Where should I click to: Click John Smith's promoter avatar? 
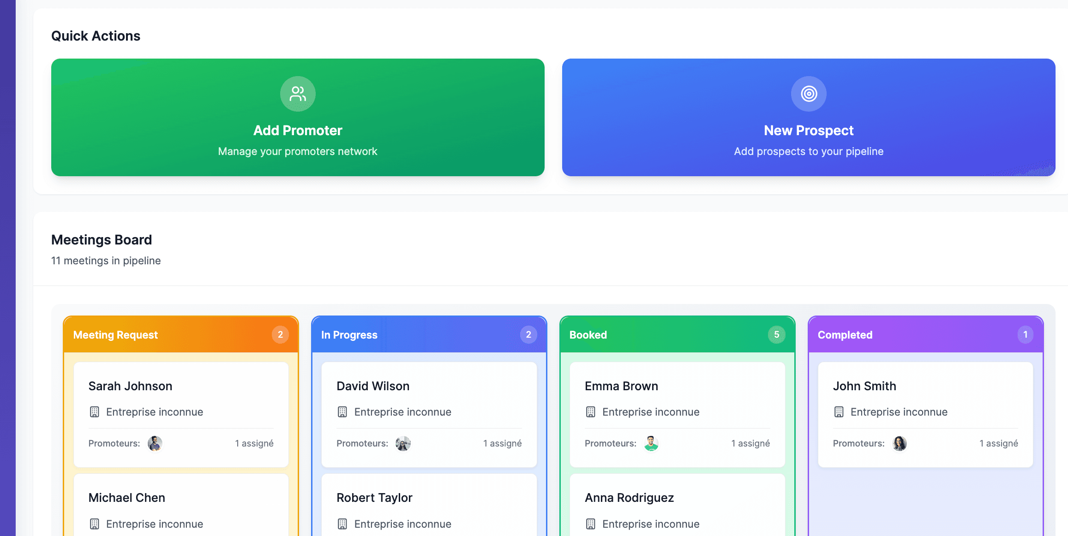click(900, 443)
